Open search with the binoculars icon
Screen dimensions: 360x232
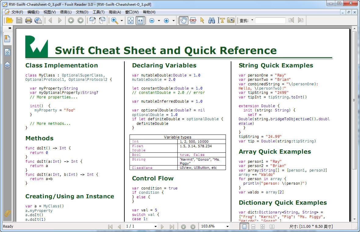(x=212, y=20)
